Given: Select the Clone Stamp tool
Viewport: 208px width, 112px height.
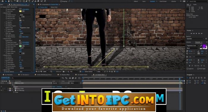Looking at the screenshot, I should tap(35, 1).
